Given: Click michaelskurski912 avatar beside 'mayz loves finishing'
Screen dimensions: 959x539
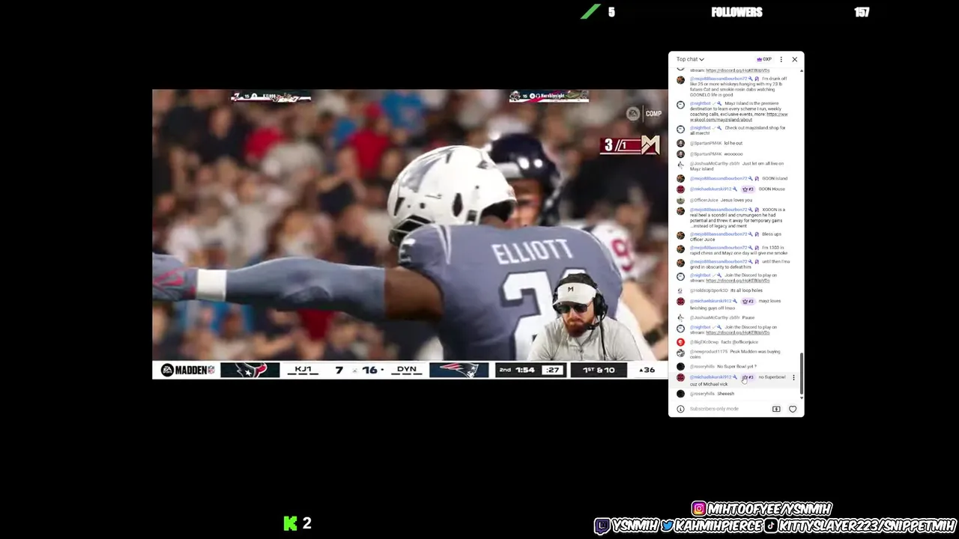Looking at the screenshot, I should point(680,302).
